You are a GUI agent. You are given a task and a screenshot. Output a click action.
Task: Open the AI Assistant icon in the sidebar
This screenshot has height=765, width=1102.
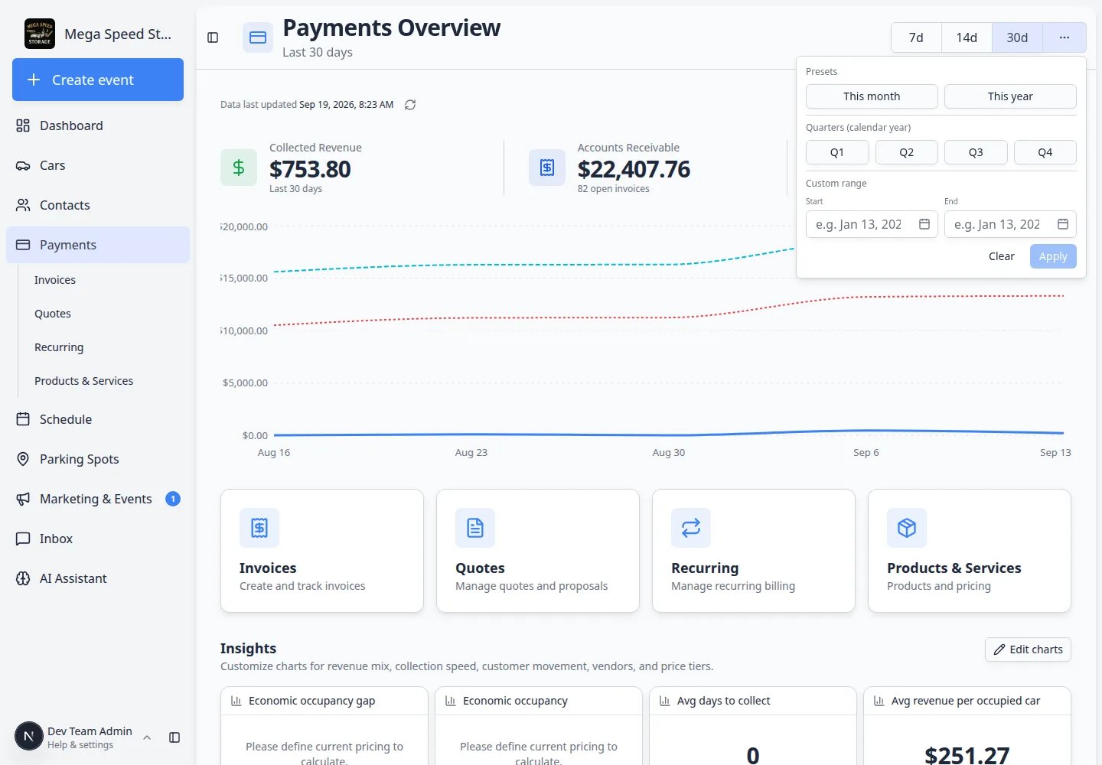coord(23,578)
